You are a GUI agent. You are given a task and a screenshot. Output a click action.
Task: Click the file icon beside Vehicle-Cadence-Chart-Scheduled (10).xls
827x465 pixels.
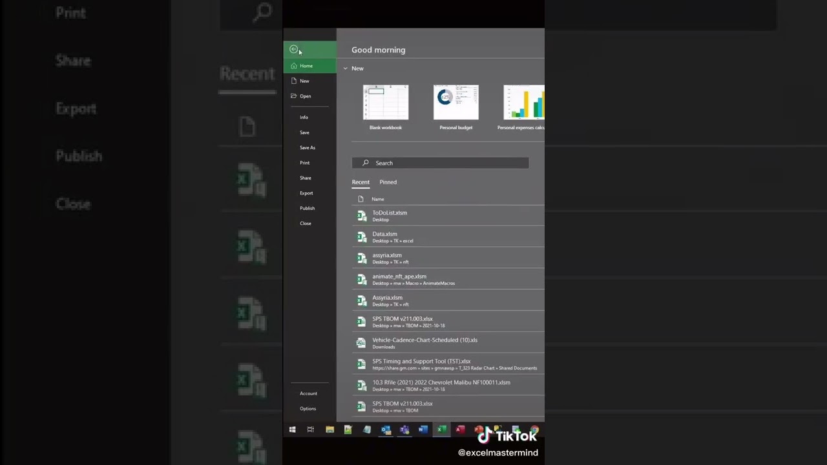click(362, 343)
